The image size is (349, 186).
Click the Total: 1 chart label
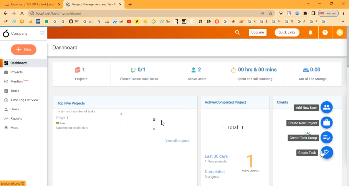(235, 127)
